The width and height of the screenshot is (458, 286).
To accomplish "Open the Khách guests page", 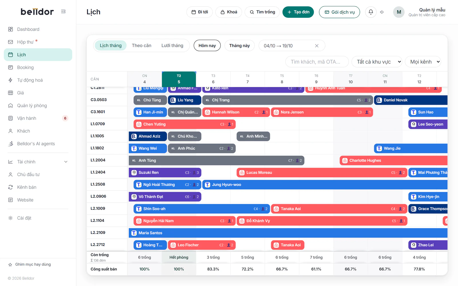I will coord(38,131).
